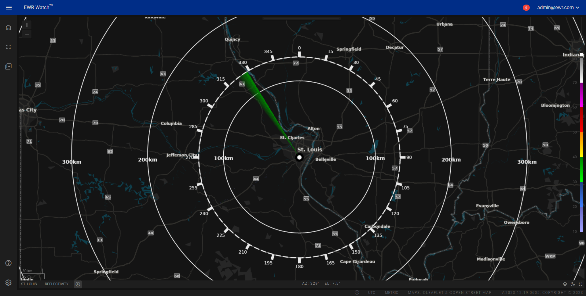Zoom out the map with minus button

(27, 34)
